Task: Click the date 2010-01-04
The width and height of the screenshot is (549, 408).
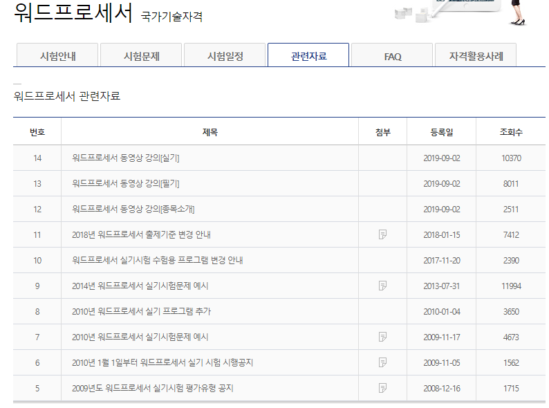Action: [442, 312]
